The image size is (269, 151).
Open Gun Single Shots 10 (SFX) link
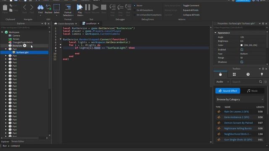click(x=238, y=140)
